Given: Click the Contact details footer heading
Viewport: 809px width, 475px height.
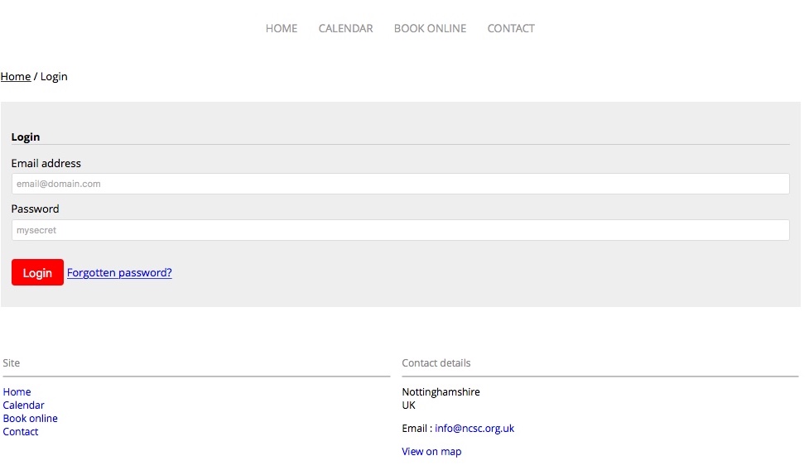Looking at the screenshot, I should pos(436,363).
